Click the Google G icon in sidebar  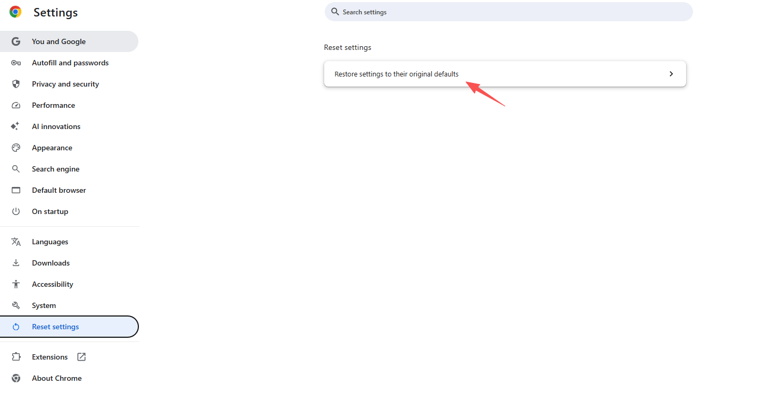point(16,41)
